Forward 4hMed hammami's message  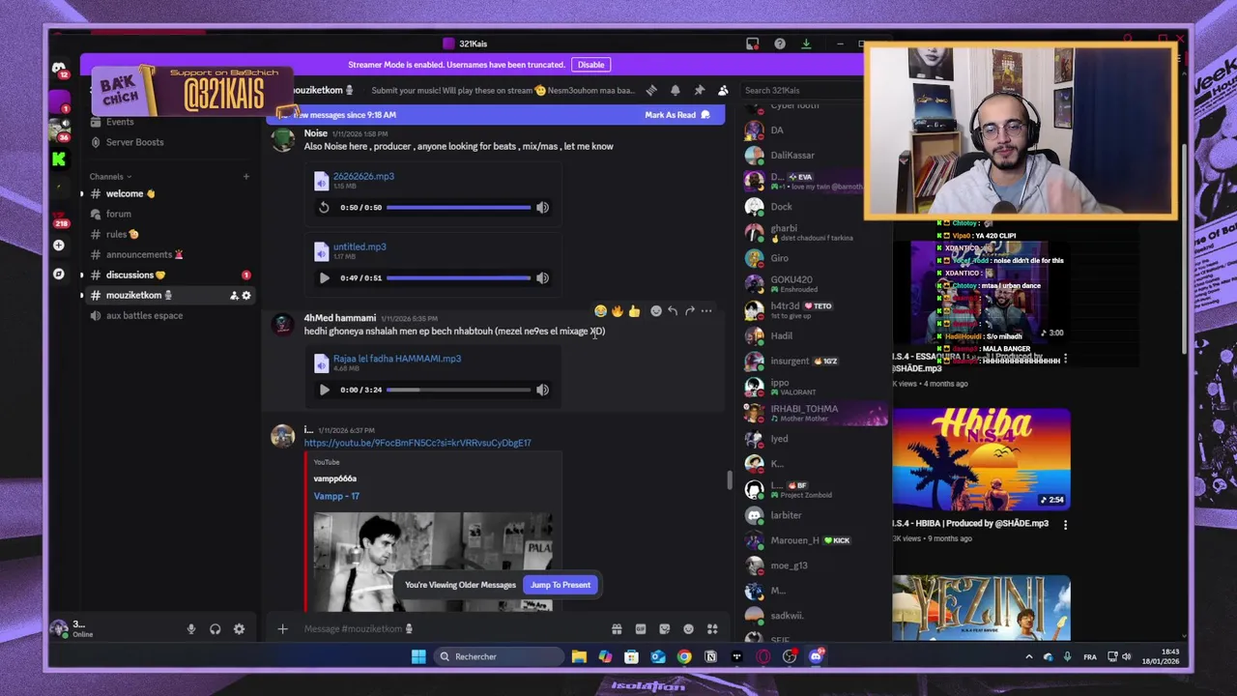689,311
